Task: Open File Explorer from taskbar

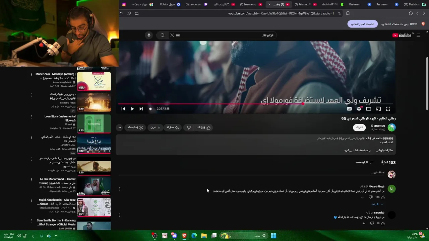Action: tap(204, 236)
